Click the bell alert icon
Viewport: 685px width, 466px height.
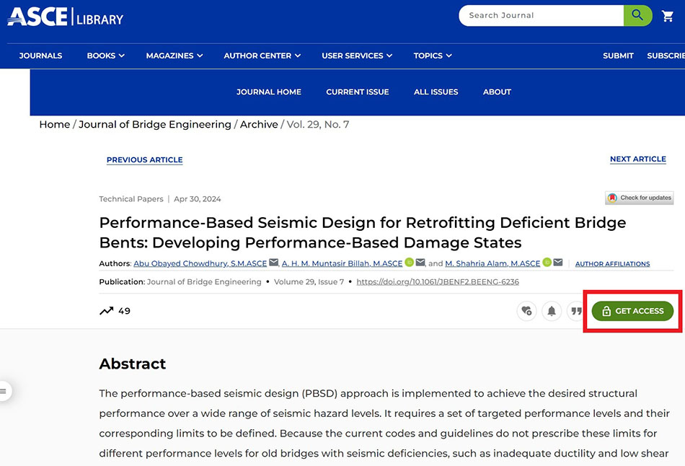pos(552,311)
